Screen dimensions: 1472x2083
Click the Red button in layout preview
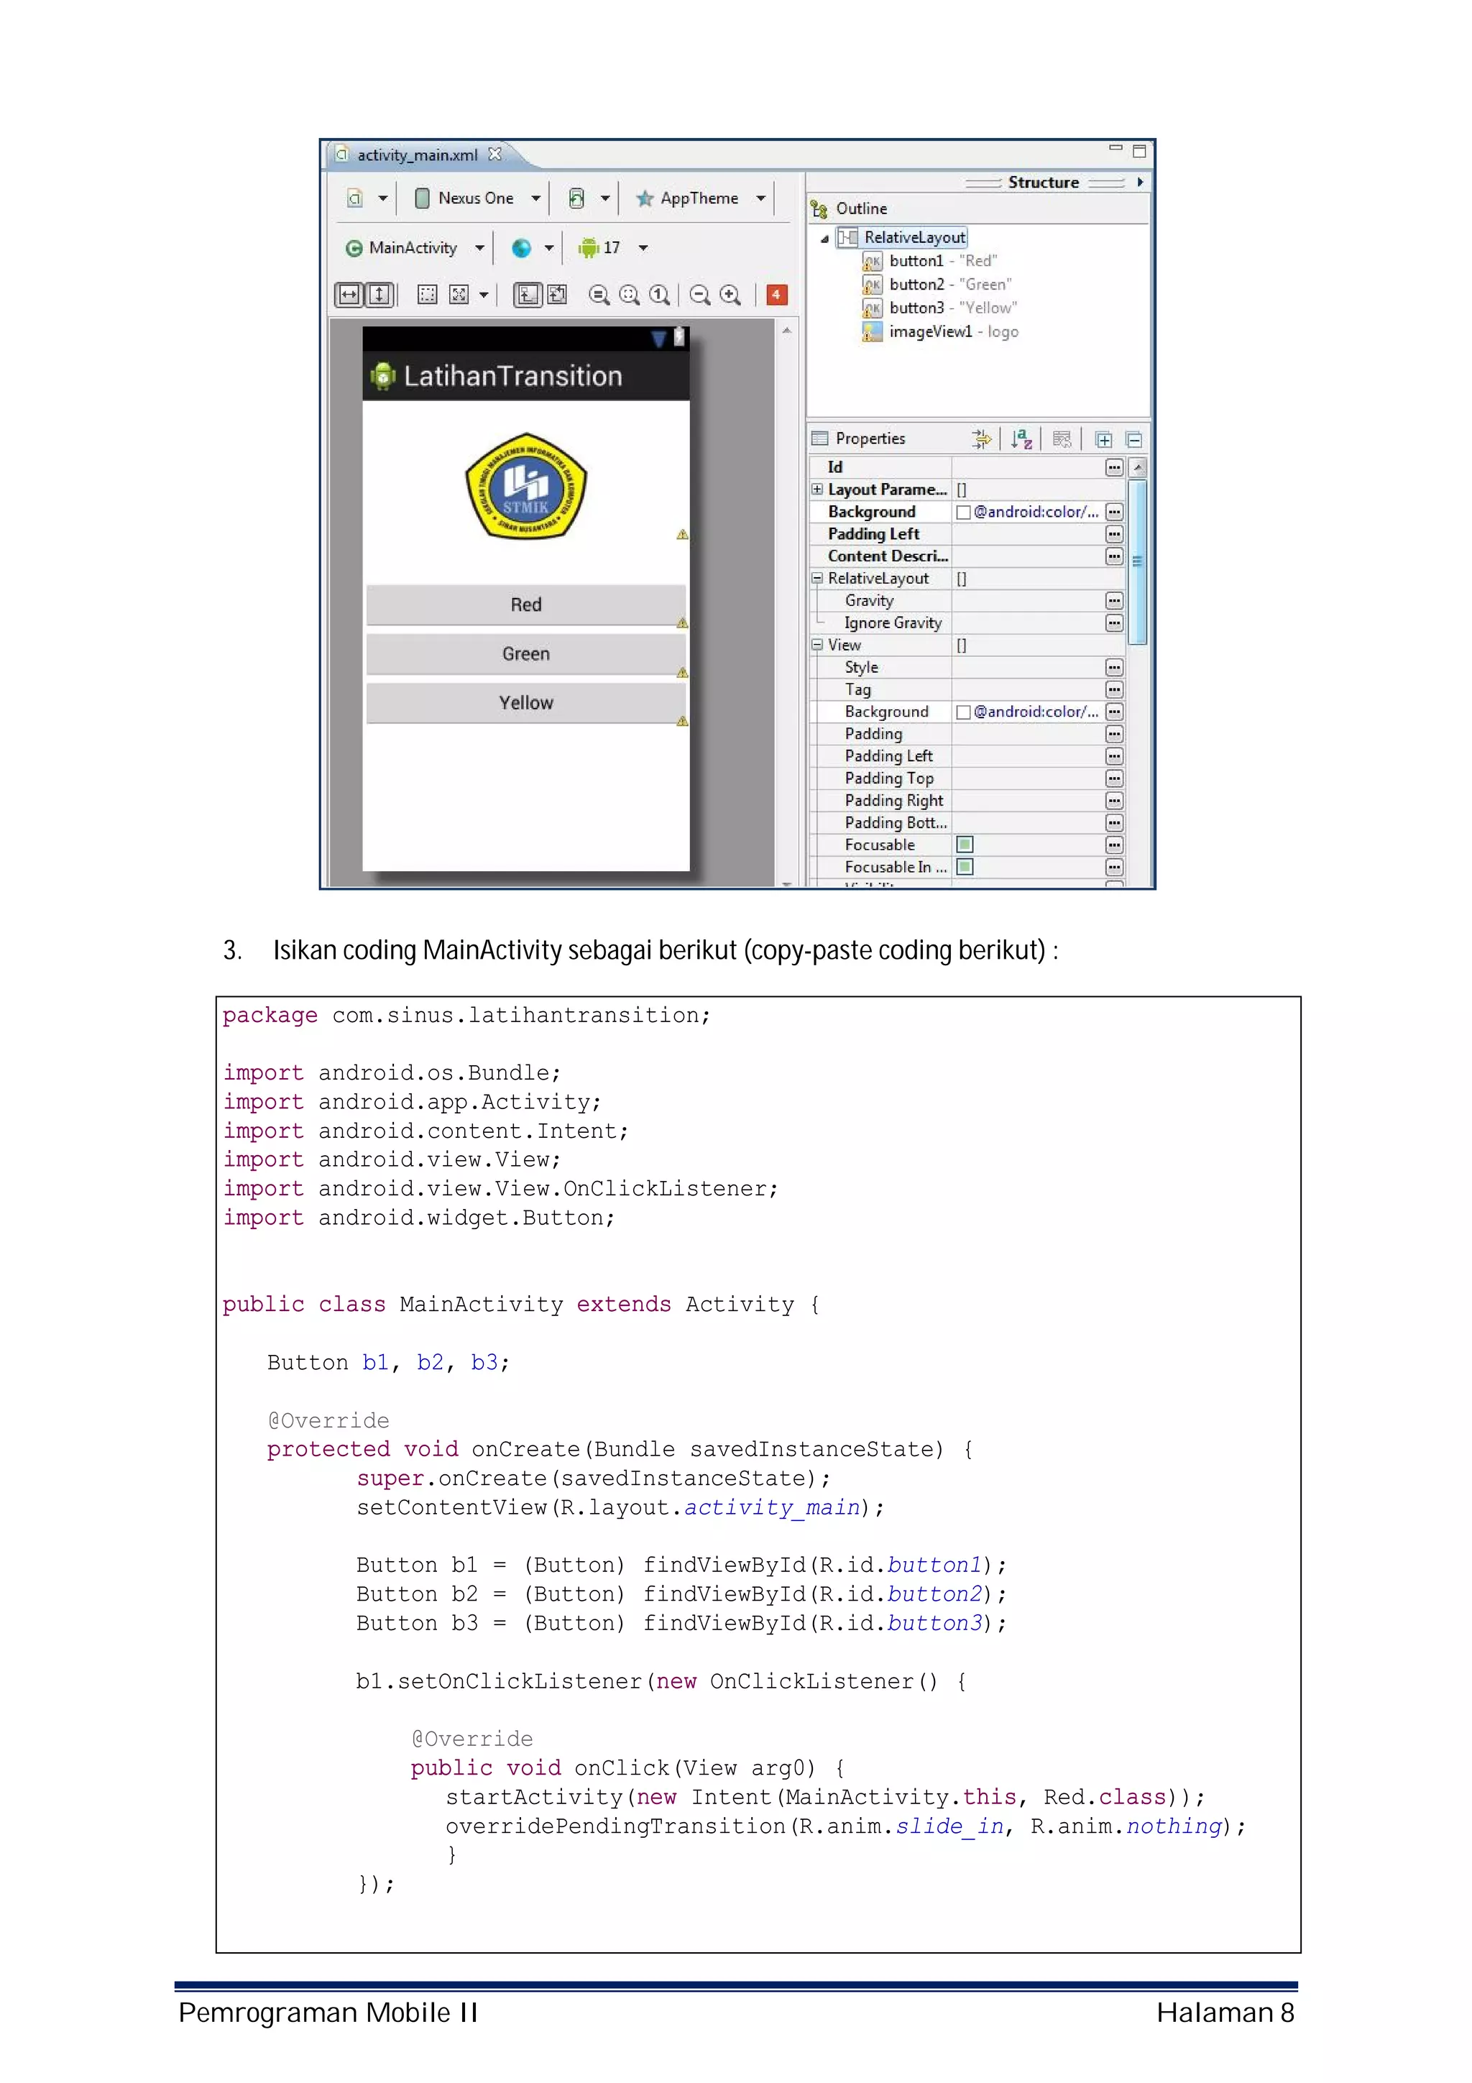525,605
